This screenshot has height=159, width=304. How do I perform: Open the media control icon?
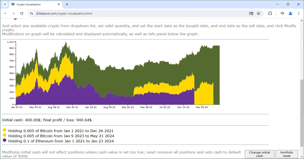point(282,13)
